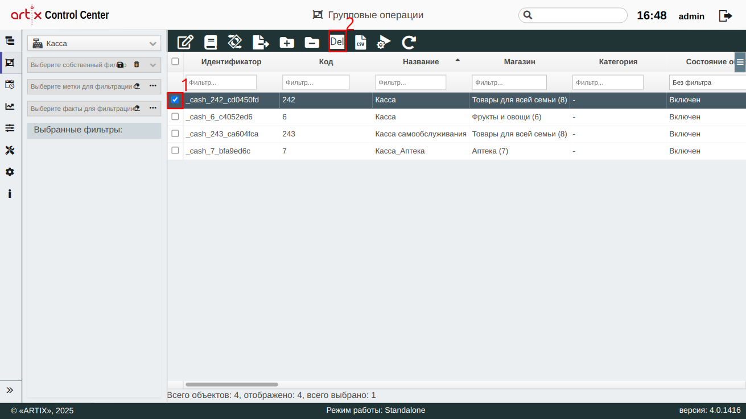The width and height of the screenshot is (746, 419).
Task: Sort by the Магазин column header
Action: tap(519, 61)
